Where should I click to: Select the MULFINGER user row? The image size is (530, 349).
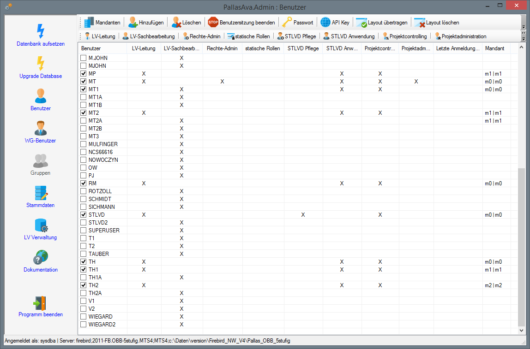(297, 144)
